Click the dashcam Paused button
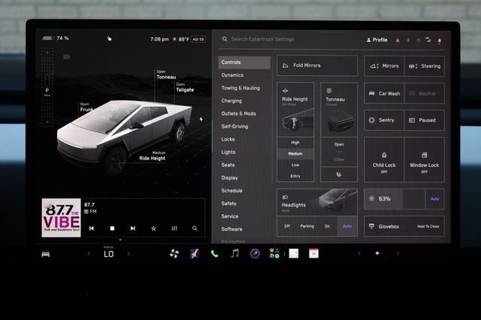Screen dimensions: 481x320 (425, 120)
